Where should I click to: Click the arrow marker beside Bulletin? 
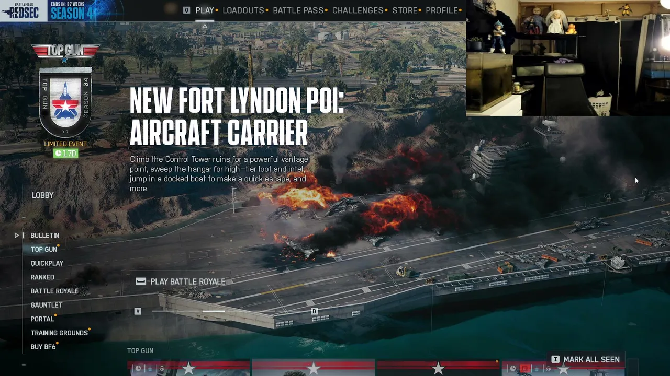(17, 236)
